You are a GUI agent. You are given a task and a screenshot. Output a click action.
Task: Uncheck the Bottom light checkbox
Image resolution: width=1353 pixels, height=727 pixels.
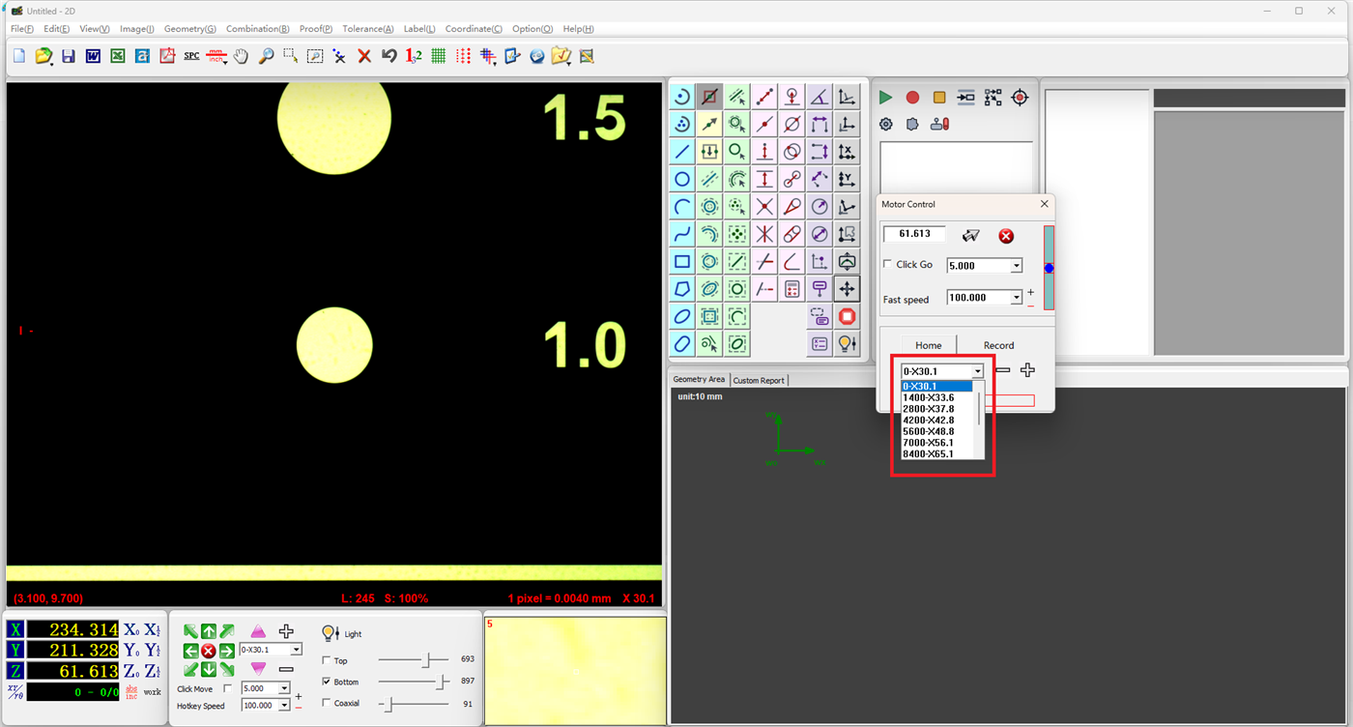pyautogui.click(x=326, y=682)
